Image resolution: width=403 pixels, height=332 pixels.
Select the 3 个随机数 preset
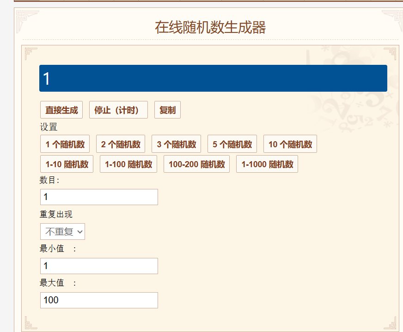point(177,144)
